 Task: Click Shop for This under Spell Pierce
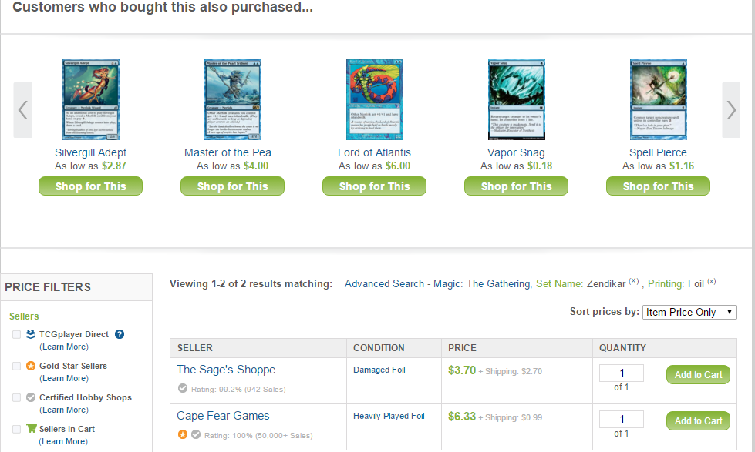point(659,186)
